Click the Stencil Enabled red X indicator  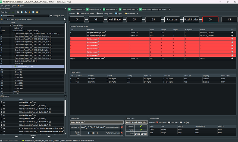point(157,123)
